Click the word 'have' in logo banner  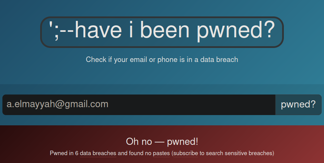(x=98, y=30)
